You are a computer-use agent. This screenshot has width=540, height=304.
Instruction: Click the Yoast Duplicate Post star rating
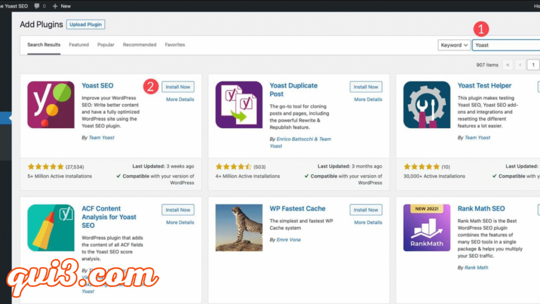click(x=234, y=167)
